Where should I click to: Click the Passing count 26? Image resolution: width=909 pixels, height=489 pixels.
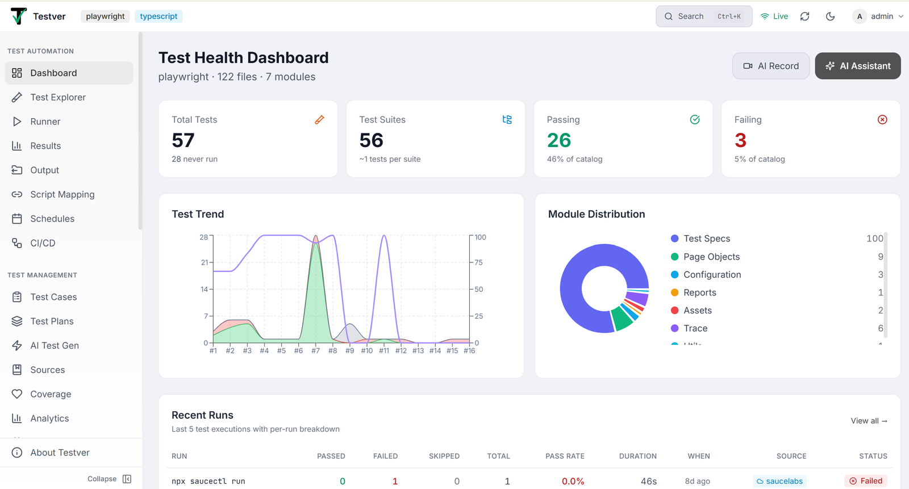point(559,140)
